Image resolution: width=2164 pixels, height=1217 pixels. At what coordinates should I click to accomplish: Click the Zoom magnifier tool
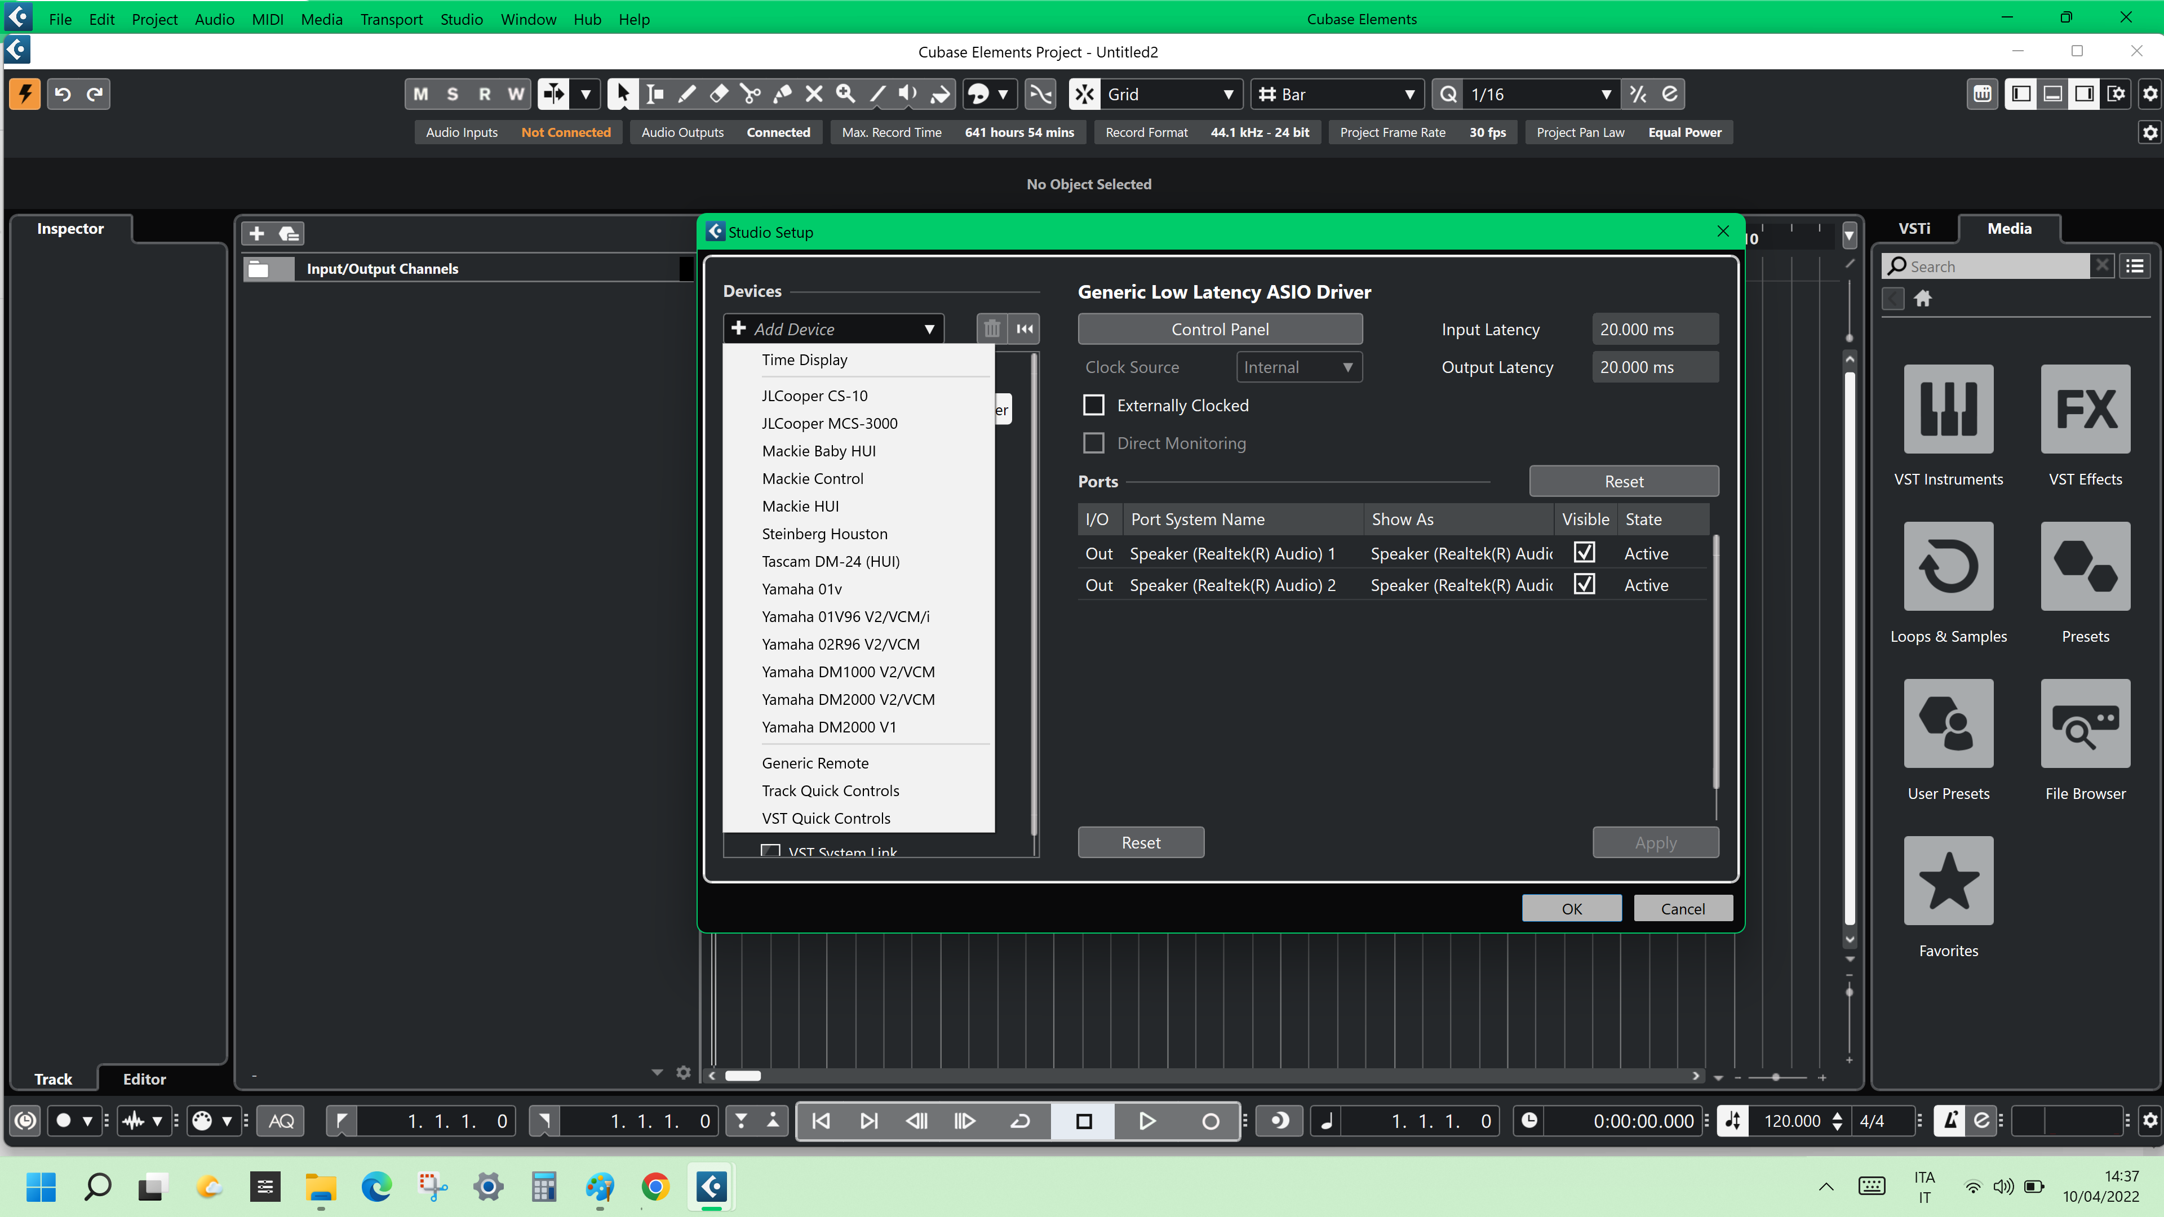[846, 94]
